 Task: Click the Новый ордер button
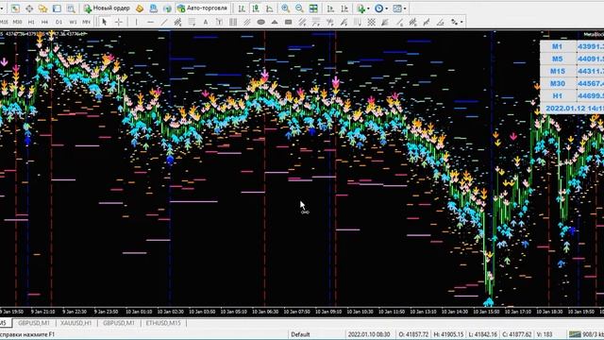[107, 8]
